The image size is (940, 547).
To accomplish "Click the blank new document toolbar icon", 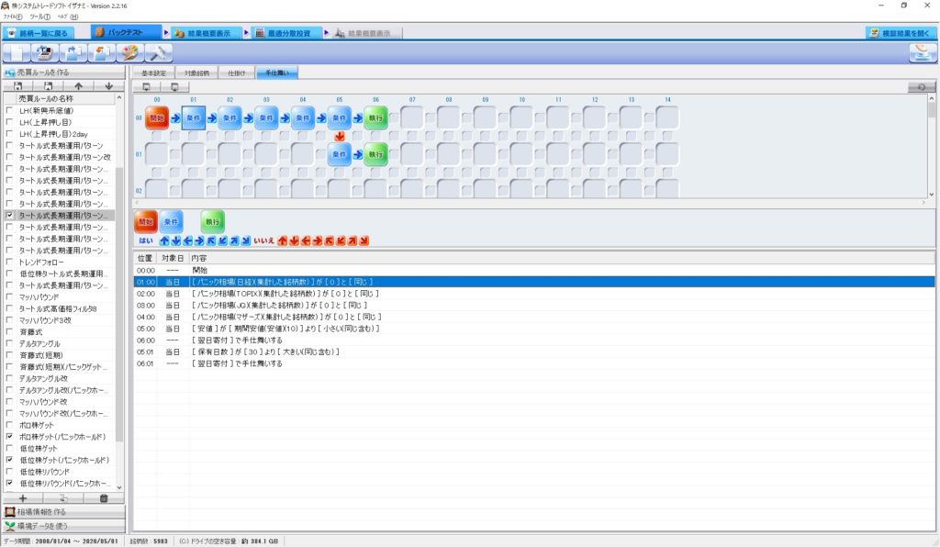I will click(x=17, y=52).
